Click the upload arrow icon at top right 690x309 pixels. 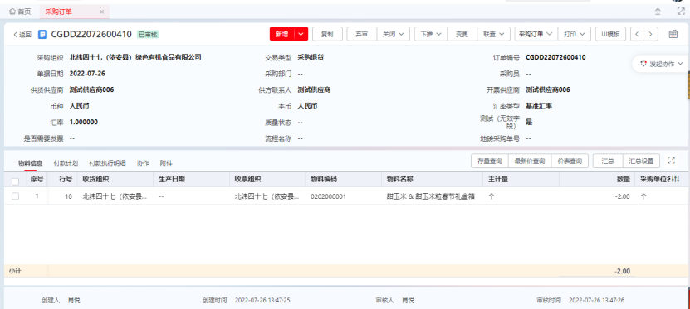(658, 12)
